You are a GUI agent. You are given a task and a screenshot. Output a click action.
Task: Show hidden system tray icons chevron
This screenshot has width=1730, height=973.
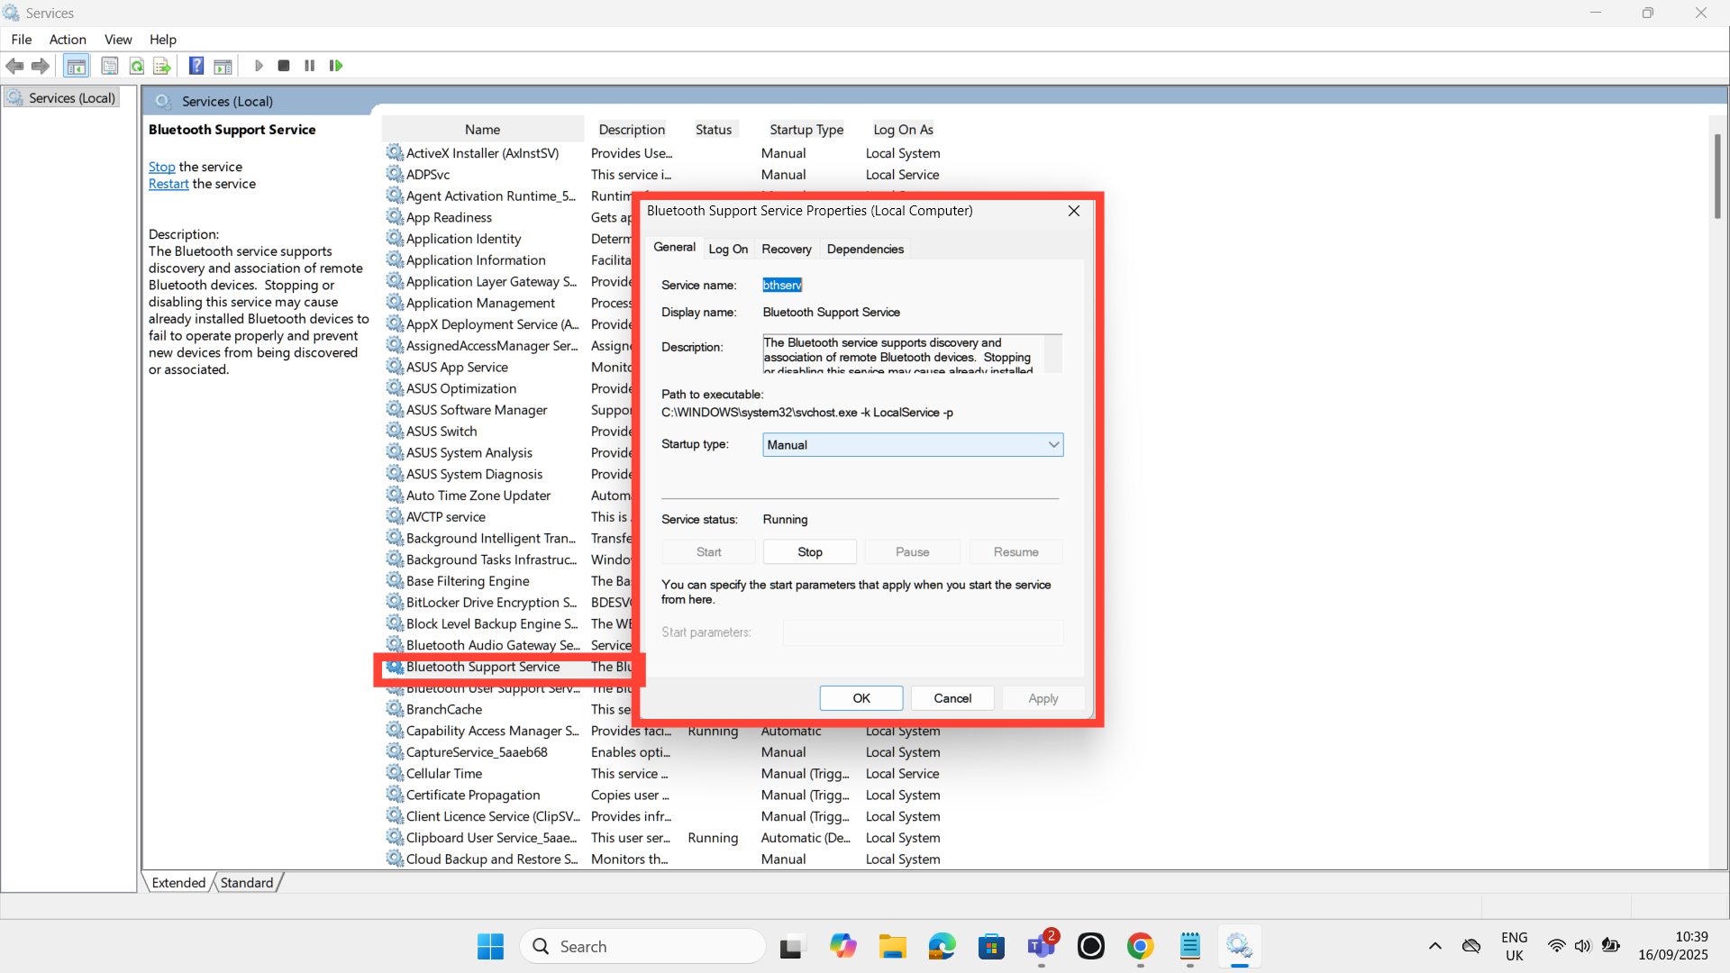point(1434,946)
